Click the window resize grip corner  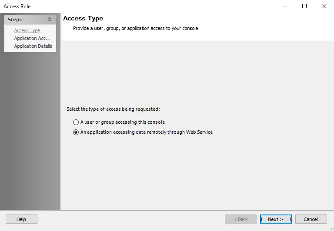tap(331, 229)
